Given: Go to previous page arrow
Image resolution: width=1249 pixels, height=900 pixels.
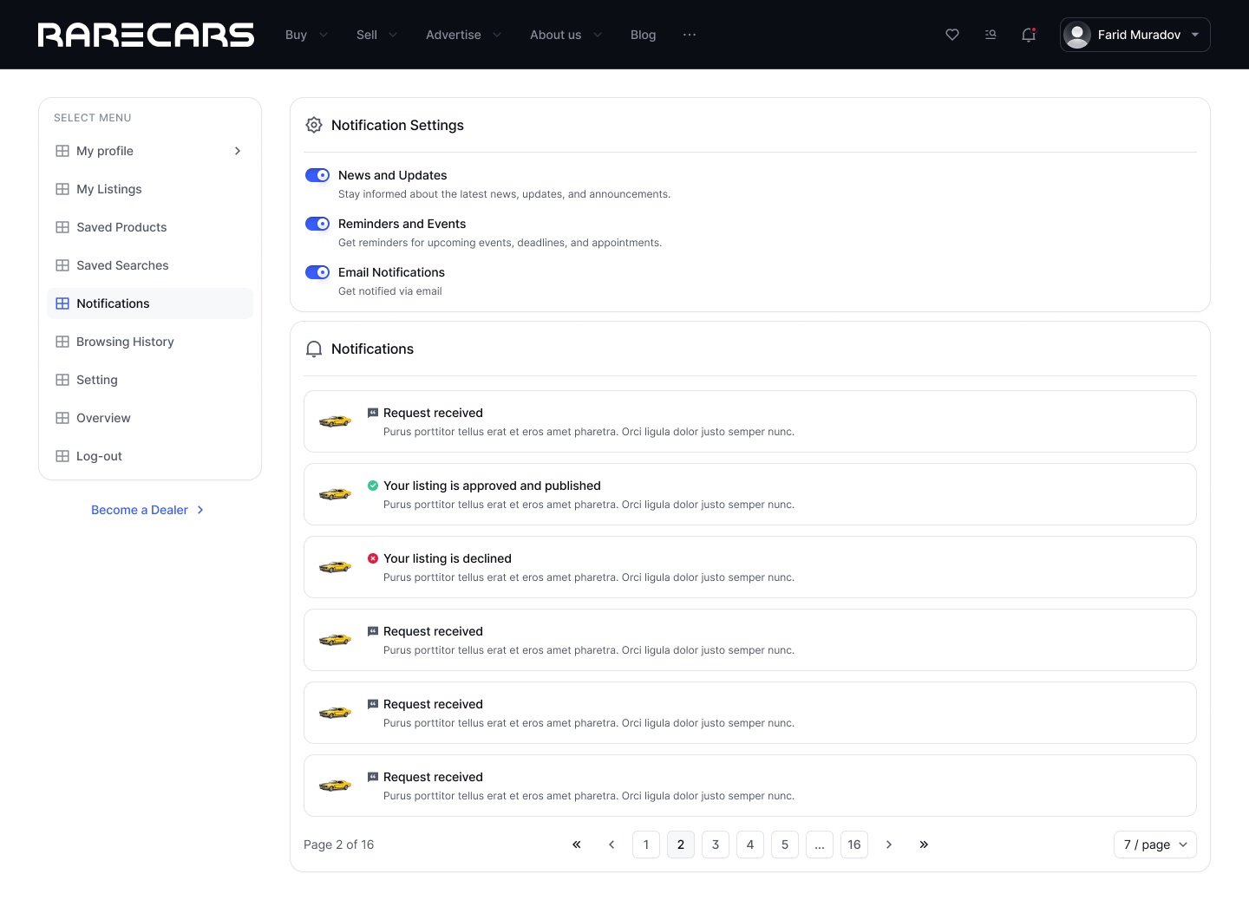Looking at the screenshot, I should click(x=611, y=845).
